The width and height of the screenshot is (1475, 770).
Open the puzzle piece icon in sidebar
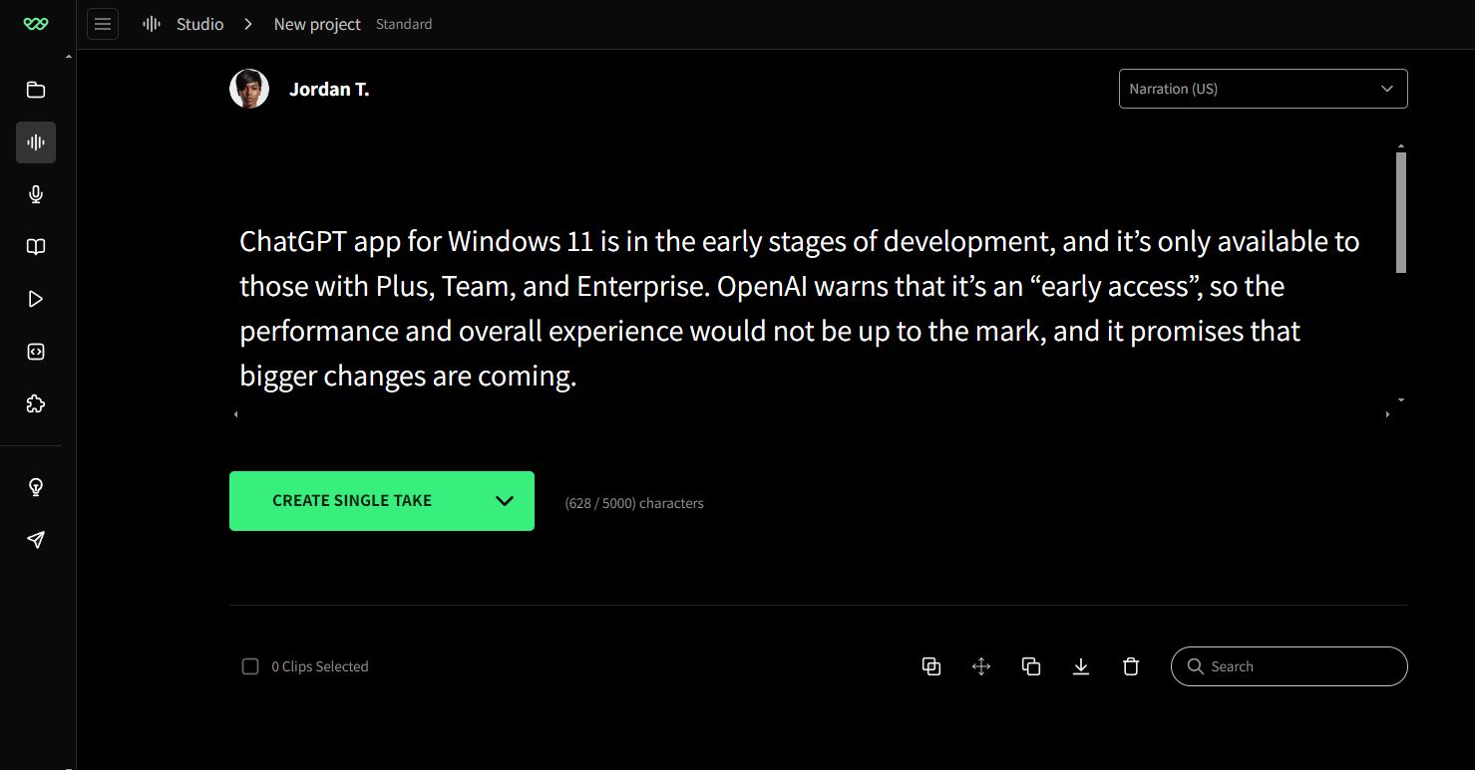pyautogui.click(x=36, y=403)
